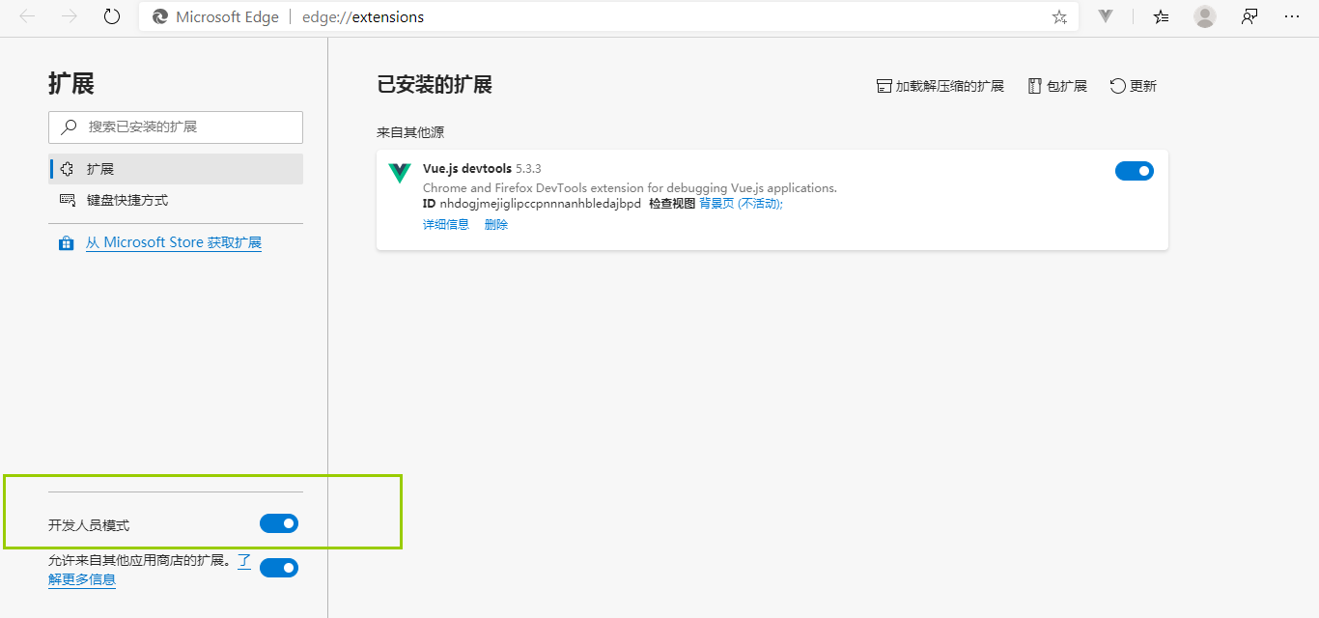
Task: Open the Favorites list icon
Action: [x=1161, y=16]
